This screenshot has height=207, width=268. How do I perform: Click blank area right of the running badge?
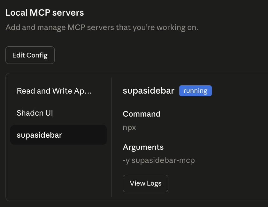tap(240, 91)
